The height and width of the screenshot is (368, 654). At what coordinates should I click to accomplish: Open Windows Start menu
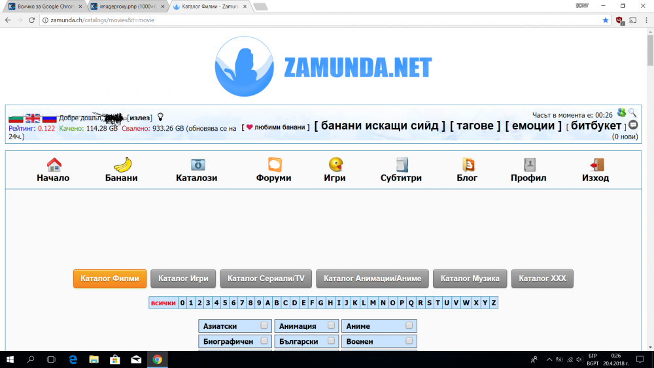10,360
